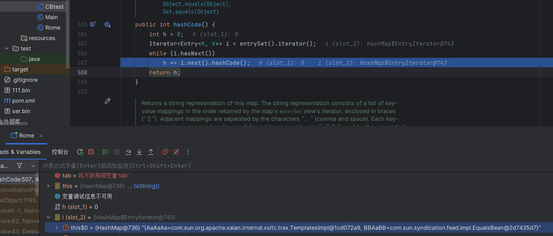
Task: Open View Breakpoints dialog
Action: pos(165,152)
